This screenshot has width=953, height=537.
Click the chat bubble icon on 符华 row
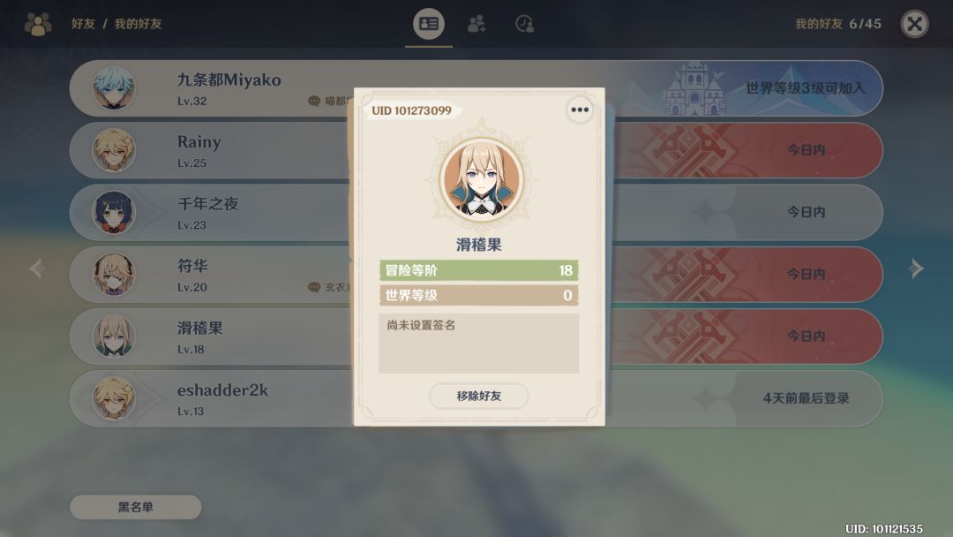pos(313,287)
